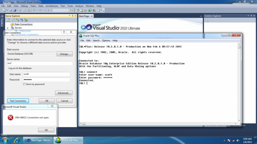Click the Advanced... button
This screenshot has width=257, height=144.
(x=64, y=93)
